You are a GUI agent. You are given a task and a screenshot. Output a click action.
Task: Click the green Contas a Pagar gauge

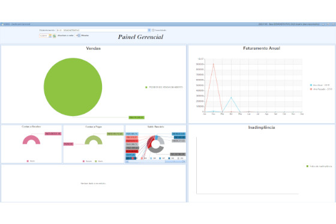tap(94, 140)
